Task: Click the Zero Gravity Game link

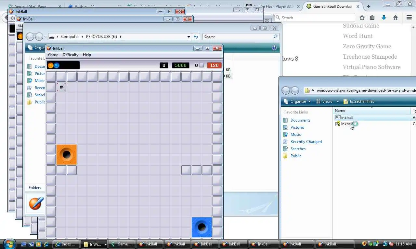Action: pos(367,46)
